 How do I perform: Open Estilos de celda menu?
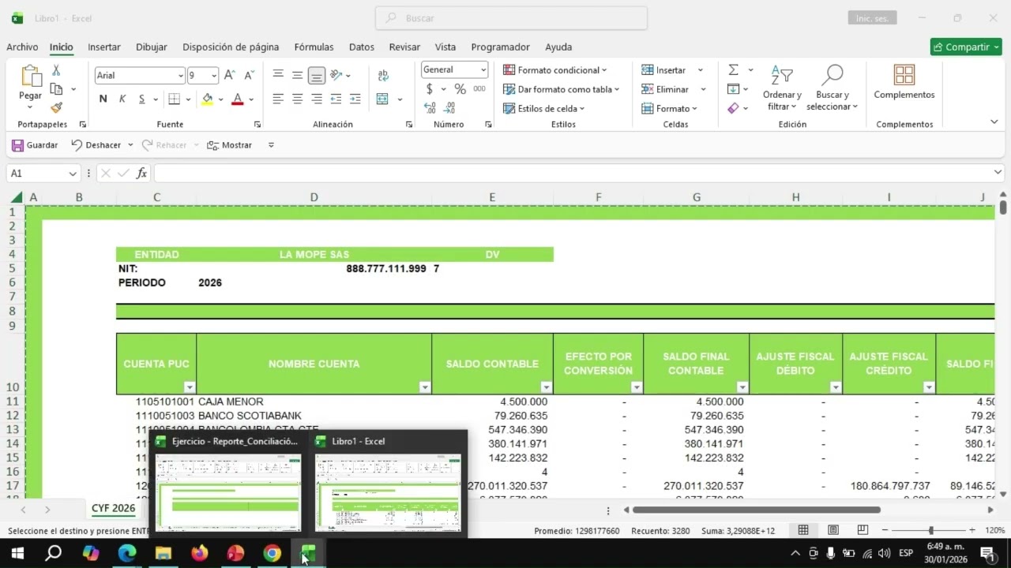tap(544, 108)
